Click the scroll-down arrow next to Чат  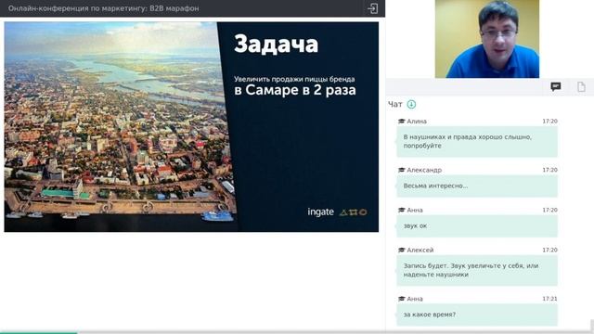click(x=411, y=104)
